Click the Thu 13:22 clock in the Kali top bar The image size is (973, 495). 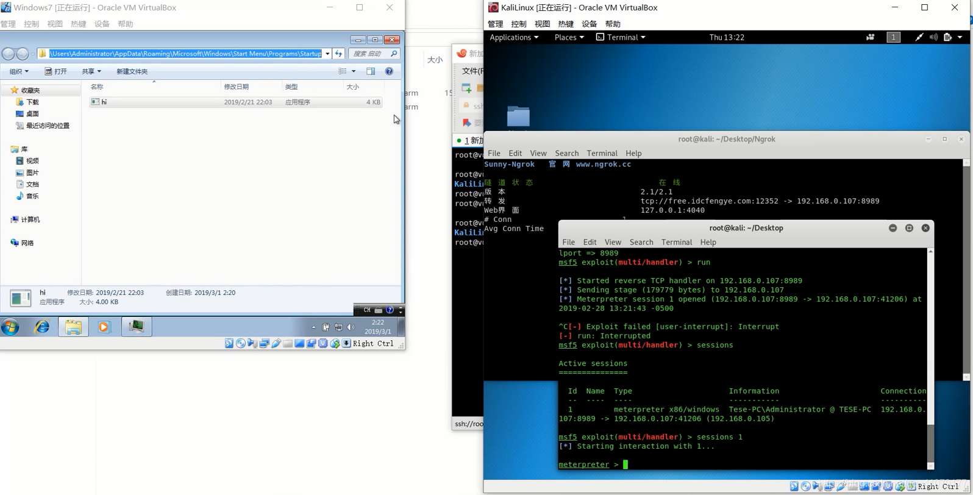coord(727,37)
